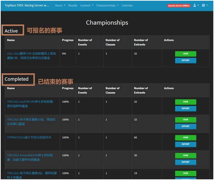
Task: Export the active 2021-2022 CERC championship
Action: [x=186, y=60]
